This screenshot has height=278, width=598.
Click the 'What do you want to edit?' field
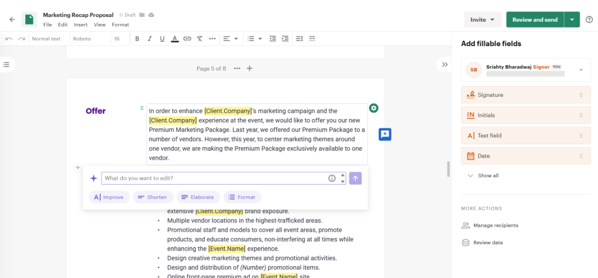[213, 178]
